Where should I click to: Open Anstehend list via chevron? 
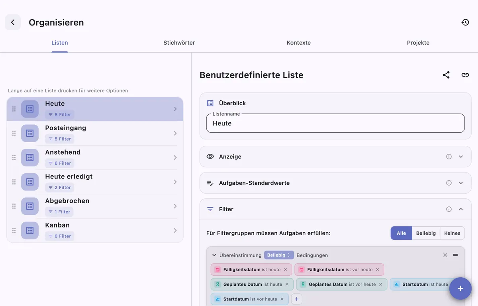tap(175, 158)
